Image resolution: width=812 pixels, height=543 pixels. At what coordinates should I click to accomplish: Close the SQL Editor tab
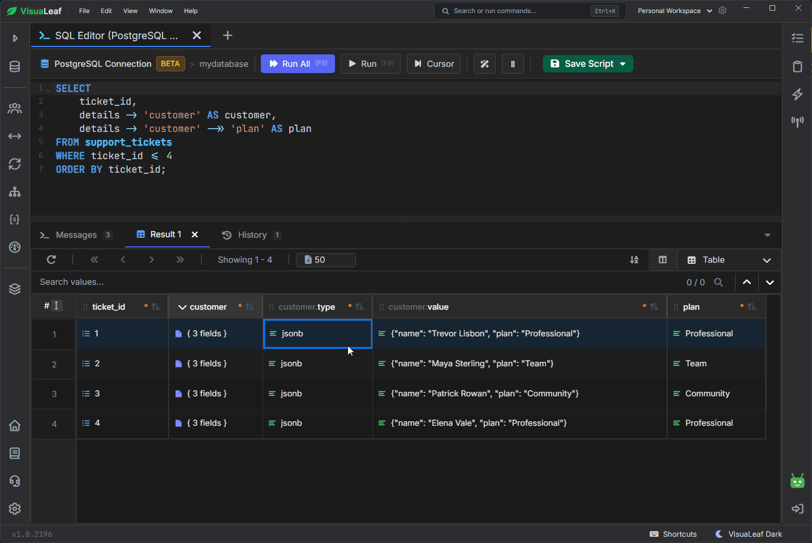196,35
